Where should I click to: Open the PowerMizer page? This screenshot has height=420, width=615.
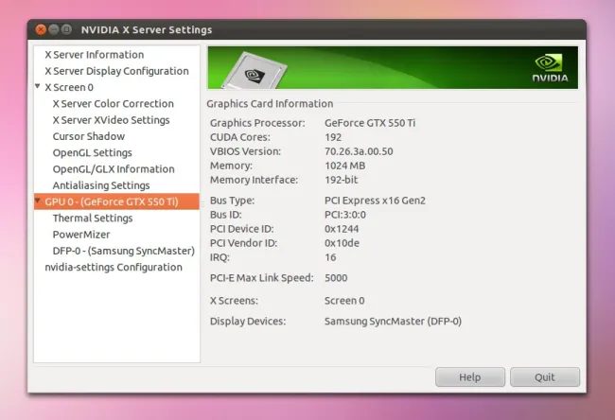[x=80, y=235]
